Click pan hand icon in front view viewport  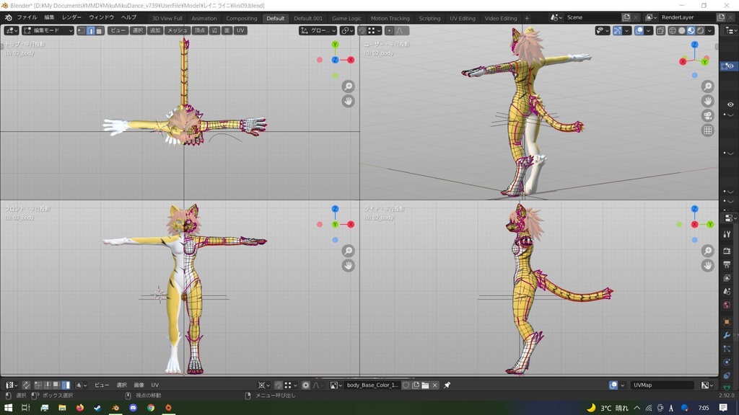(x=349, y=265)
